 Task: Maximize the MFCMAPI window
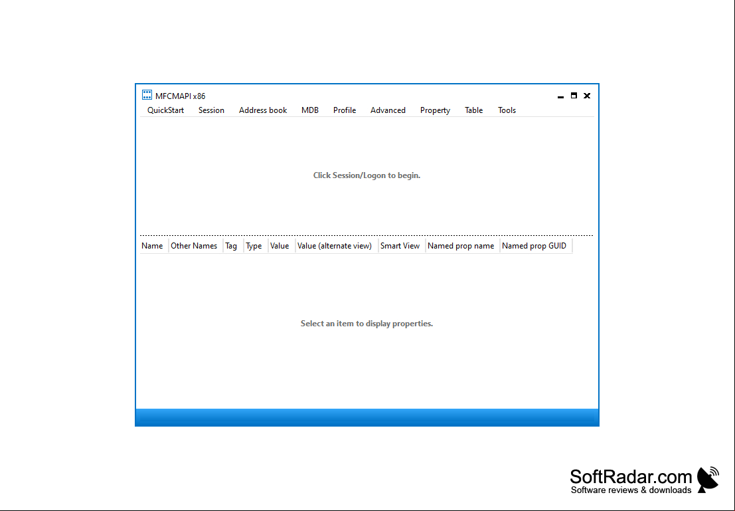coord(573,96)
